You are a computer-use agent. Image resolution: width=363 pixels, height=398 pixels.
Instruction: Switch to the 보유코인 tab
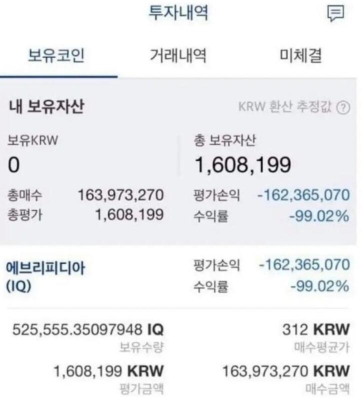point(56,55)
